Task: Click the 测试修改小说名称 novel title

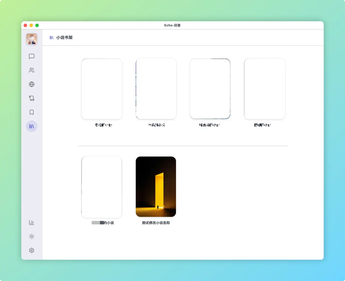Action: [x=156, y=223]
